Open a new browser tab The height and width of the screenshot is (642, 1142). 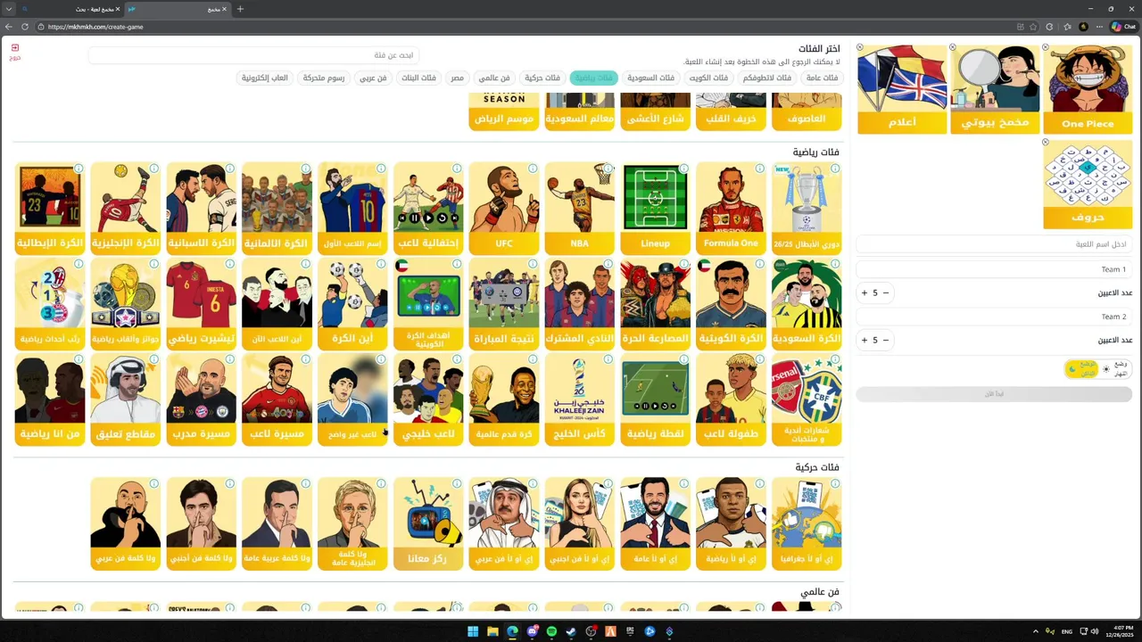(x=240, y=9)
